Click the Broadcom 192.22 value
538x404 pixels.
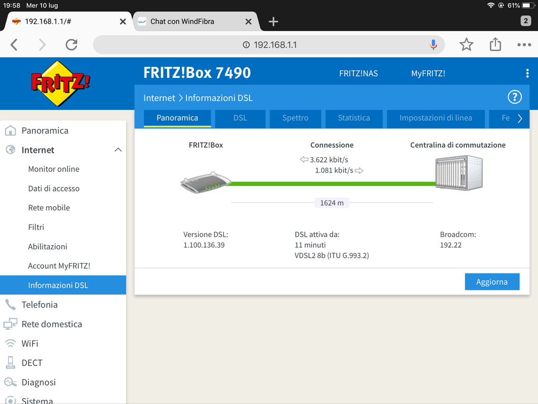coord(450,245)
